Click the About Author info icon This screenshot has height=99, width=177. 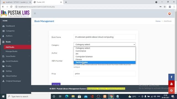[x=3, y=76]
